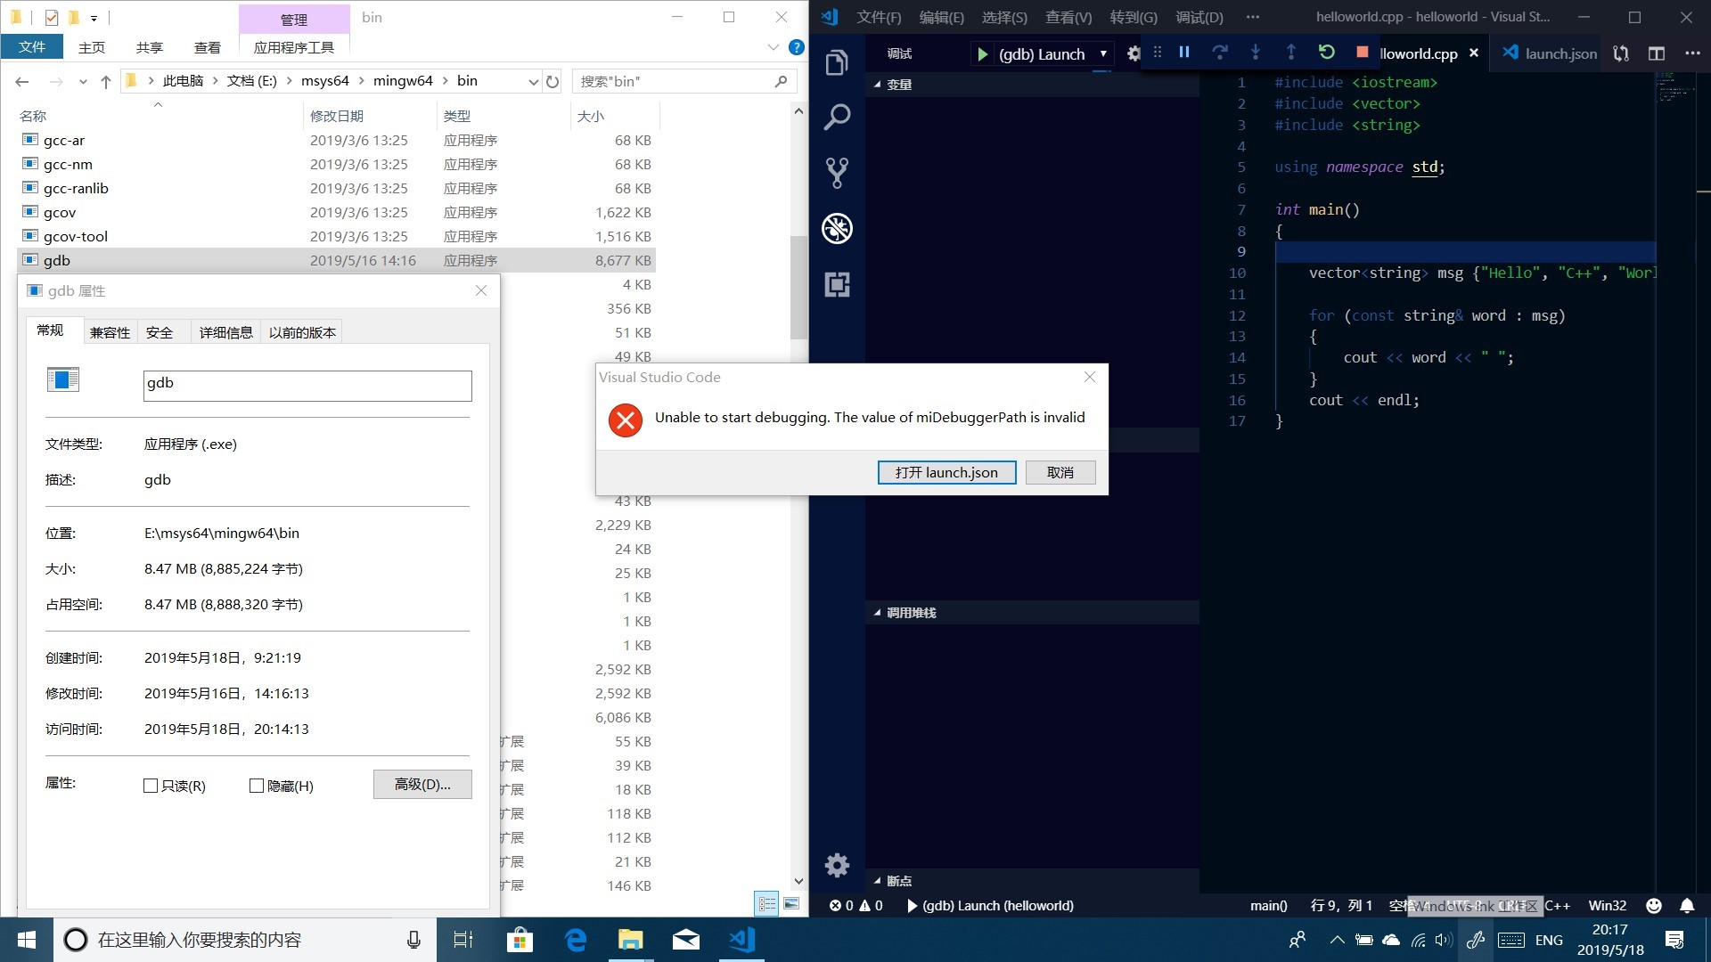This screenshot has width=1711, height=962.
Task: Click the red Stop debugging button
Action: (x=1362, y=53)
